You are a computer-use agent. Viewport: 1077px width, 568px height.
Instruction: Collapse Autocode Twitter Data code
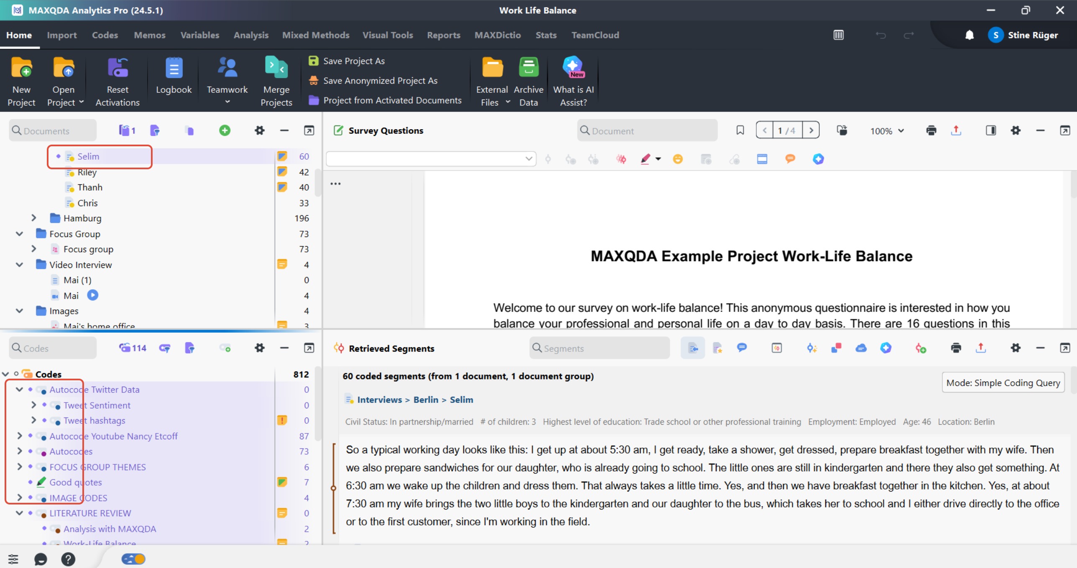[x=19, y=389]
